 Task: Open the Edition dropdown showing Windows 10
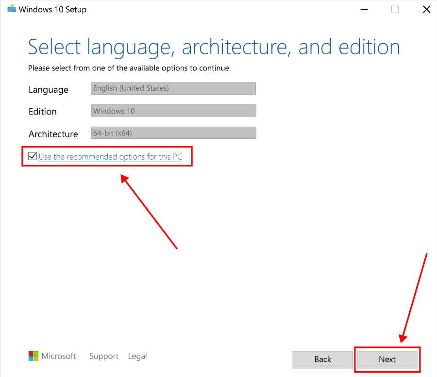173,111
